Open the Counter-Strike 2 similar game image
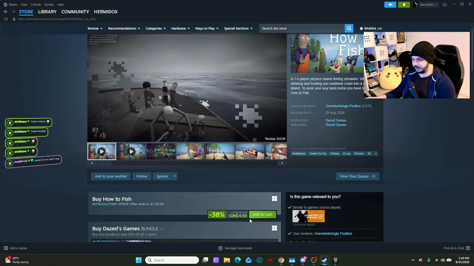 coord(308,216)
